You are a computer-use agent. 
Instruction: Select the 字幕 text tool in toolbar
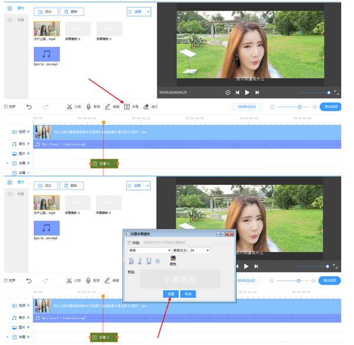pos(127,107)
